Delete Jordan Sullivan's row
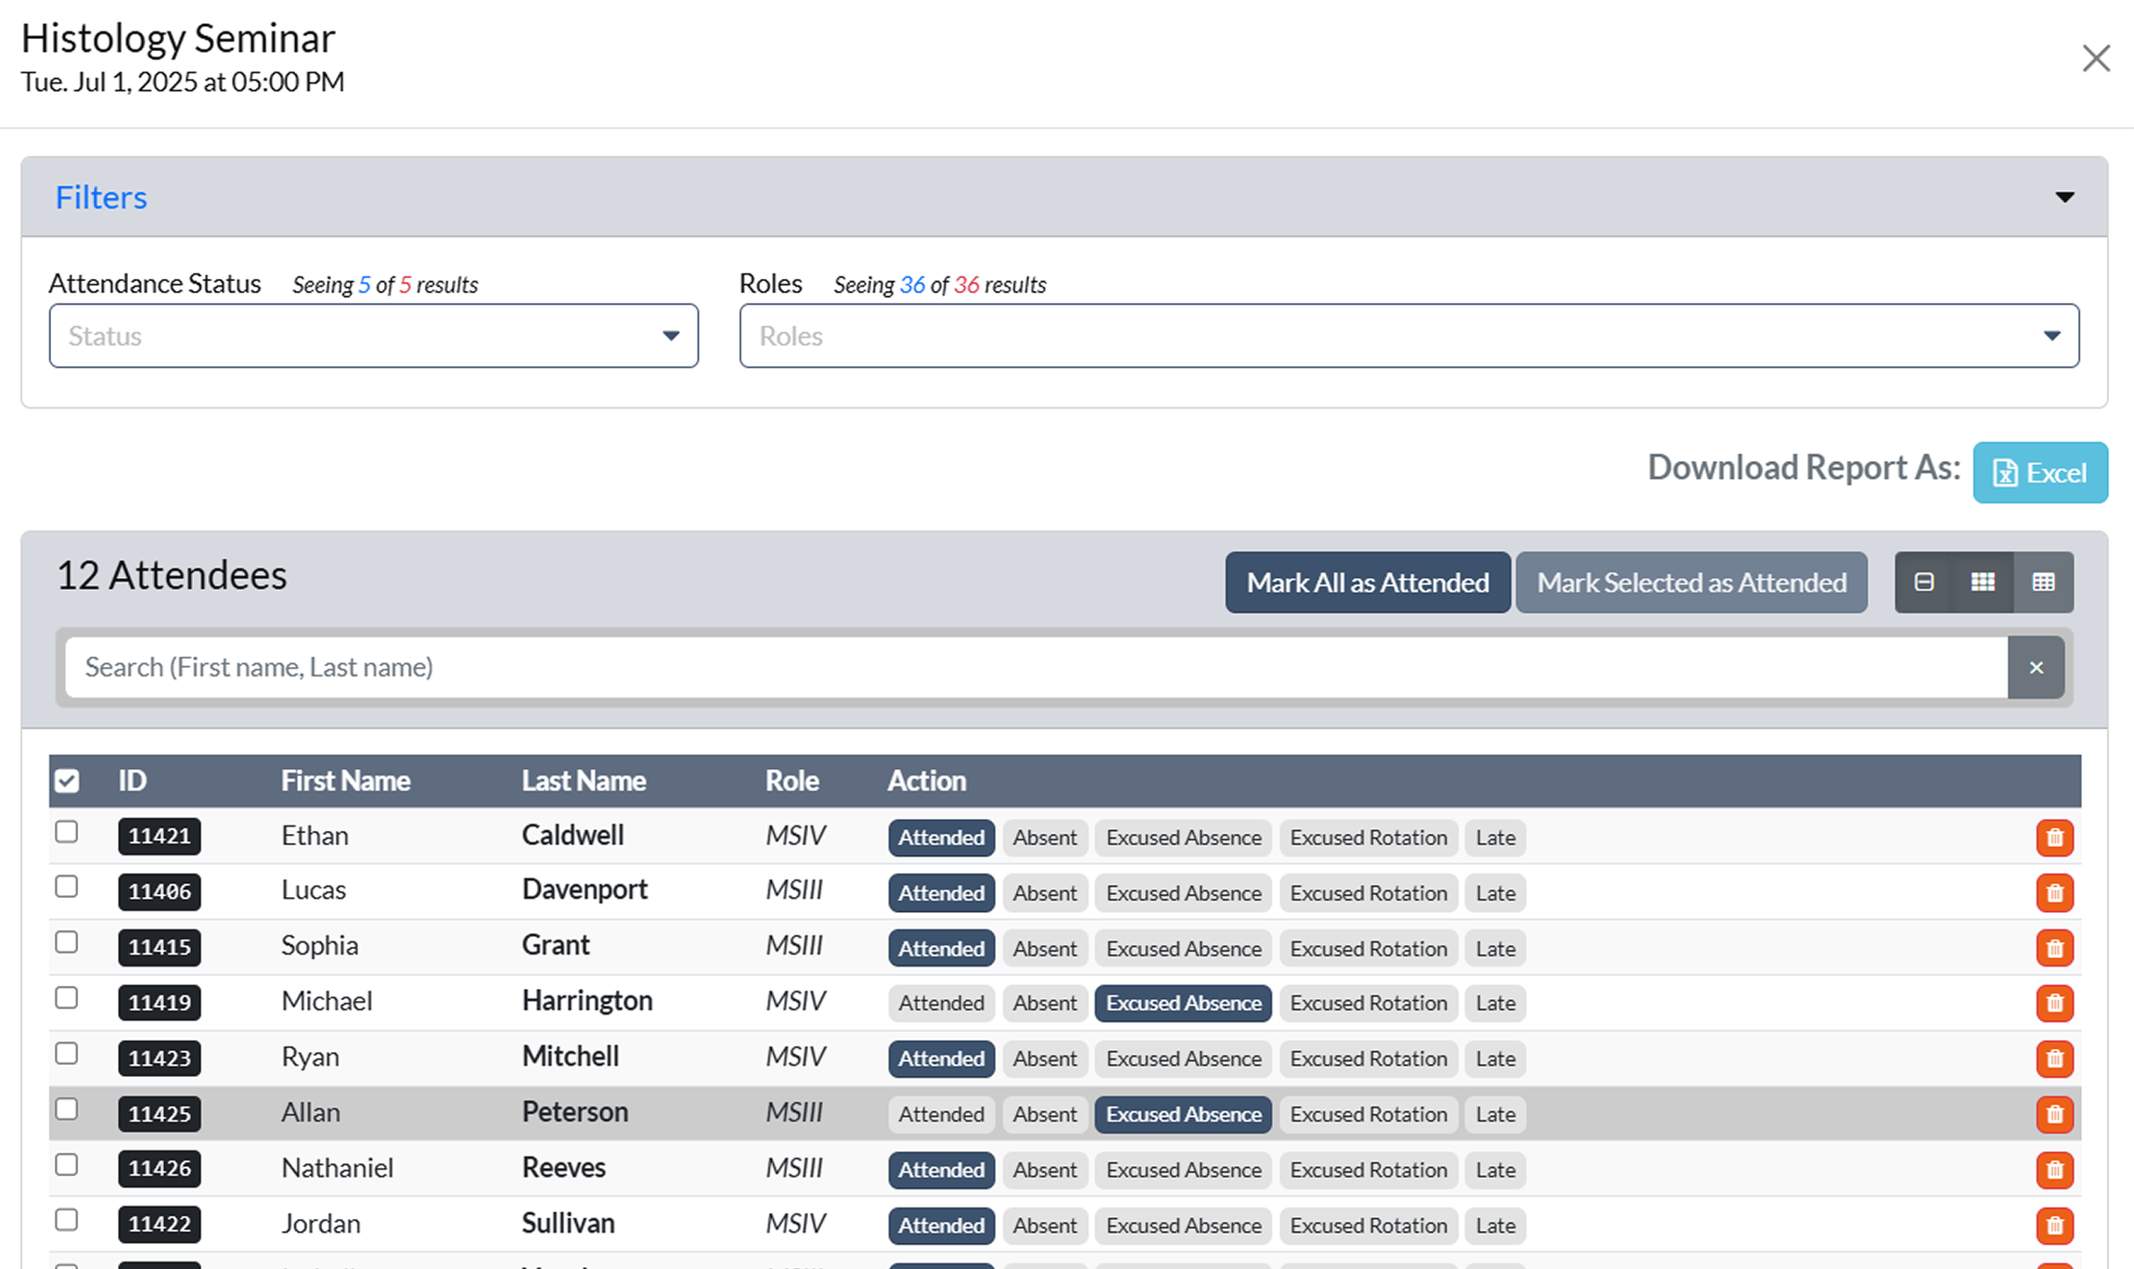 2054,1225
